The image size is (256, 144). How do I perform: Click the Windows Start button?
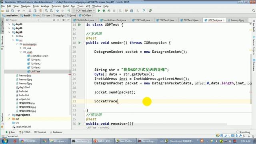click(x=4, y=141)
